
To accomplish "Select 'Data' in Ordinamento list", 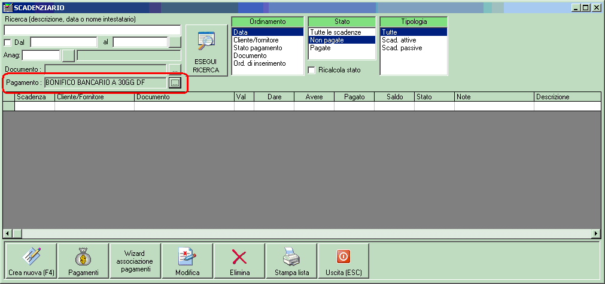I will (x=267, y=32).
